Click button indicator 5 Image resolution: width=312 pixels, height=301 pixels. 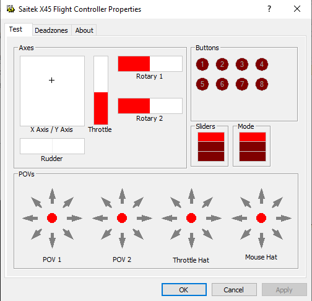202,84
